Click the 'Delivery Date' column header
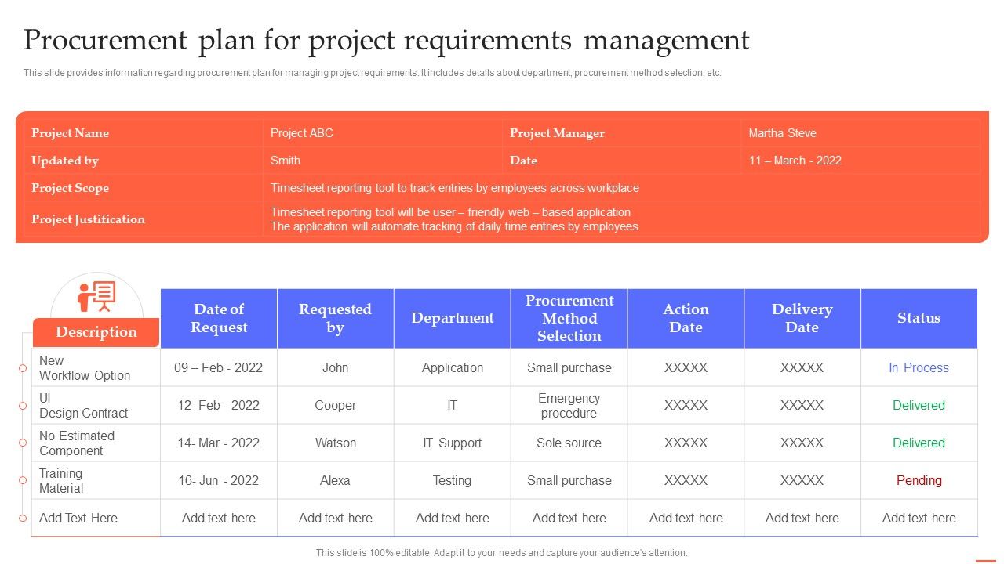This screenshot has height=564, width=1004. pos(802,318)
